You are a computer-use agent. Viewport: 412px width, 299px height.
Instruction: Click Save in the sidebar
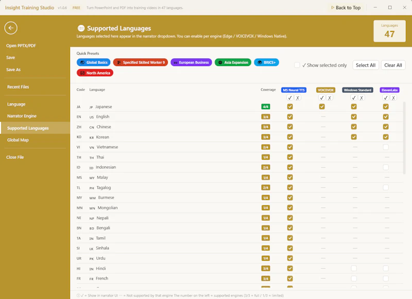[x=10, y=58]
